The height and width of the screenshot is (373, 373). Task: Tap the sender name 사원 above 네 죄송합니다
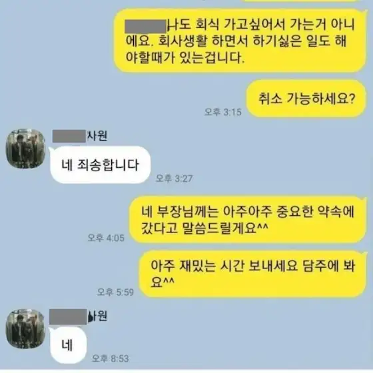point(97,136)
